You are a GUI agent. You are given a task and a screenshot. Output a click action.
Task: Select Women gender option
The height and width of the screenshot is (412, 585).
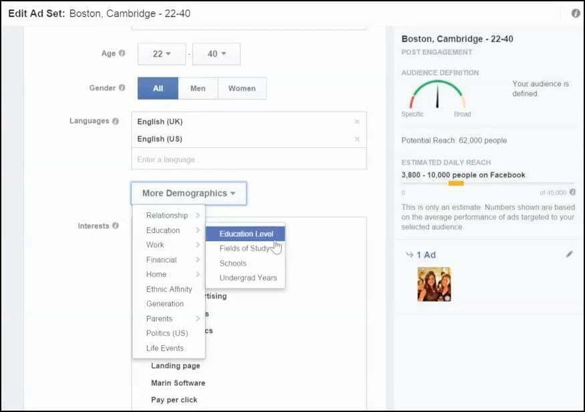point(242,88)
